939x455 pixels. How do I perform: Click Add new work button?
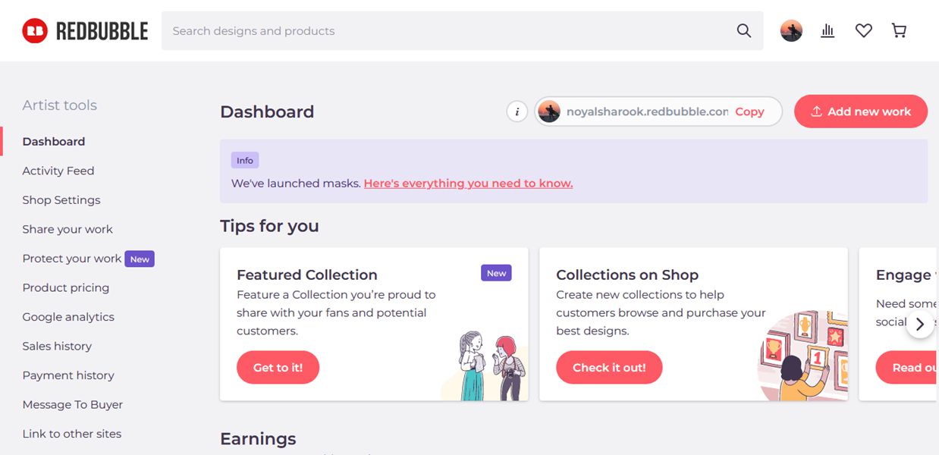pos(861,111)
